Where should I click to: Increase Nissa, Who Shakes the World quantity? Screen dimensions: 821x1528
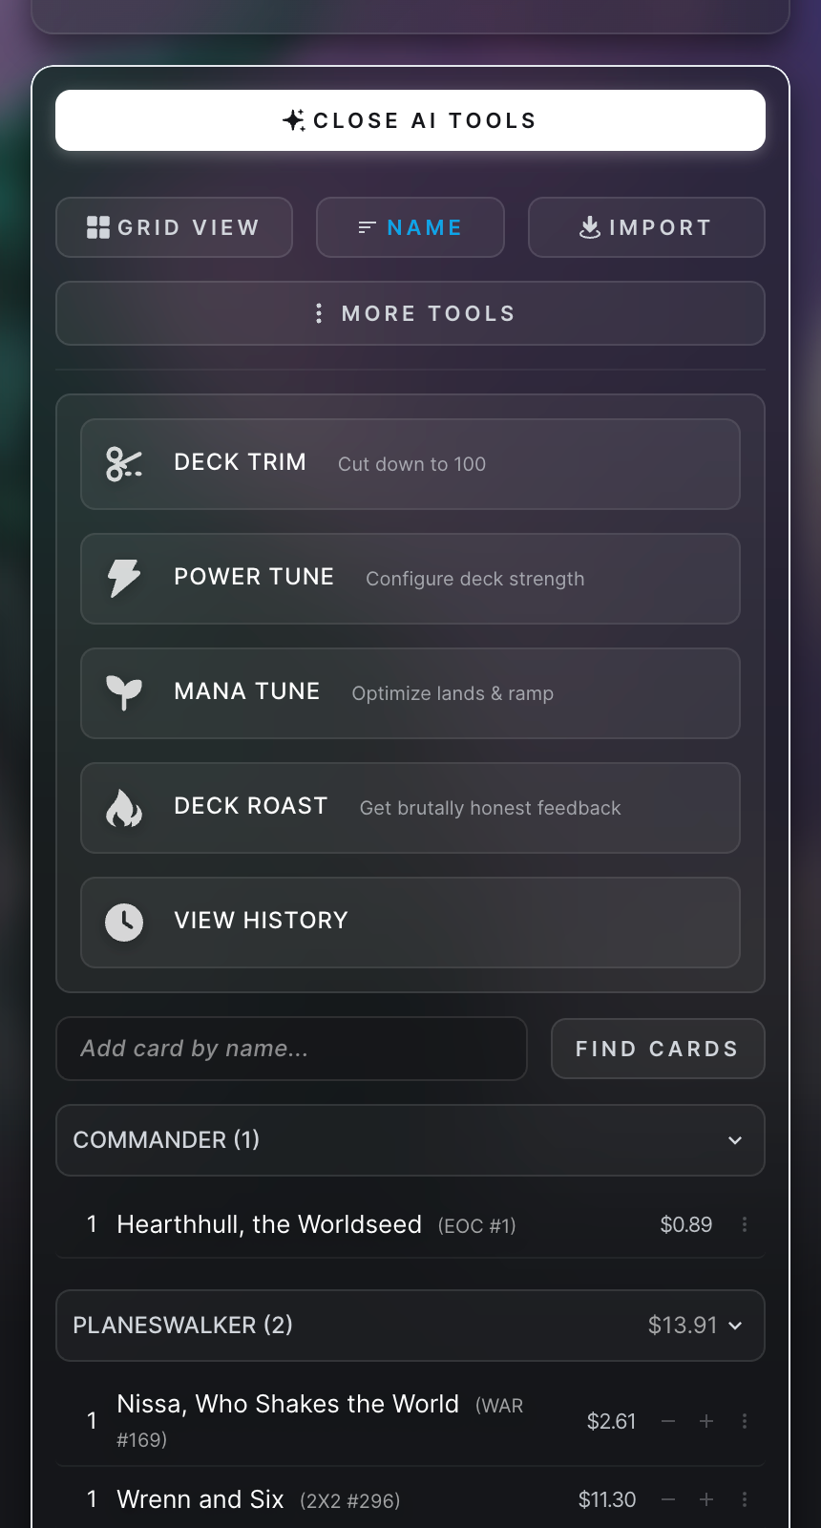(x=706, y=1421)
